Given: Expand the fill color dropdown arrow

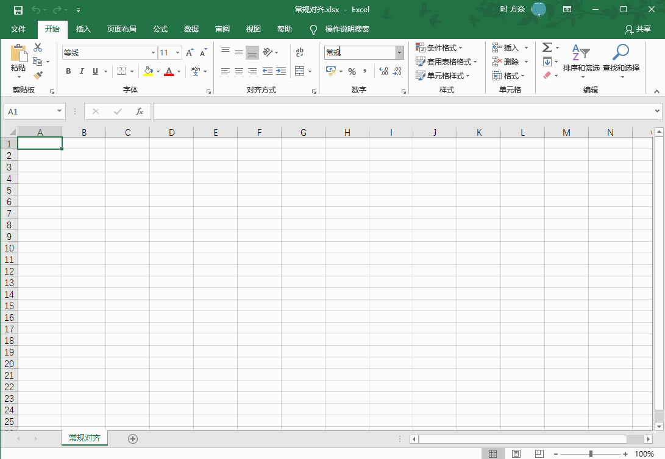Looking at the screenshot, I should coord(157,71).
